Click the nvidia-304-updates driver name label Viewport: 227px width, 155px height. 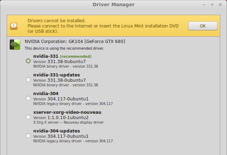click(x=57, y=131)
